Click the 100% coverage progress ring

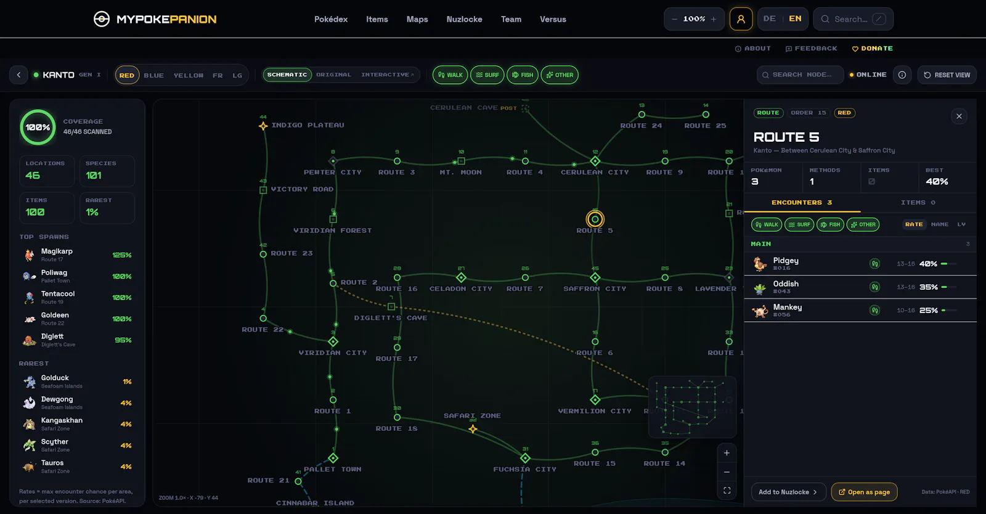[38, 127]
